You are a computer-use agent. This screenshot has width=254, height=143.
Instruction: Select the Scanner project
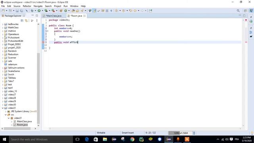(x=12, y=58)
